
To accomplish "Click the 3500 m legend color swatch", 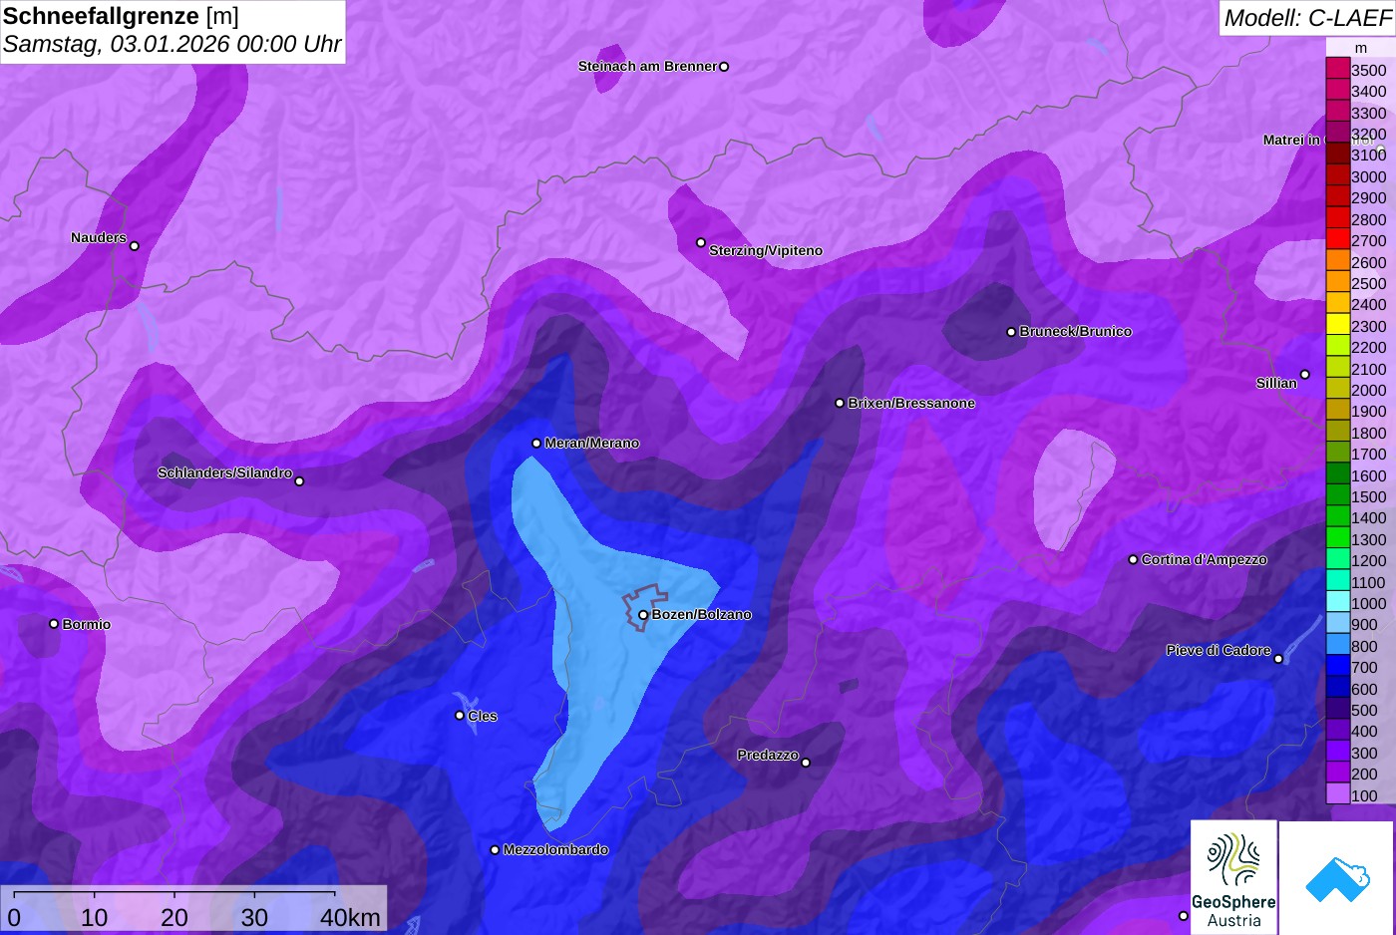I will pos(1338,69).
